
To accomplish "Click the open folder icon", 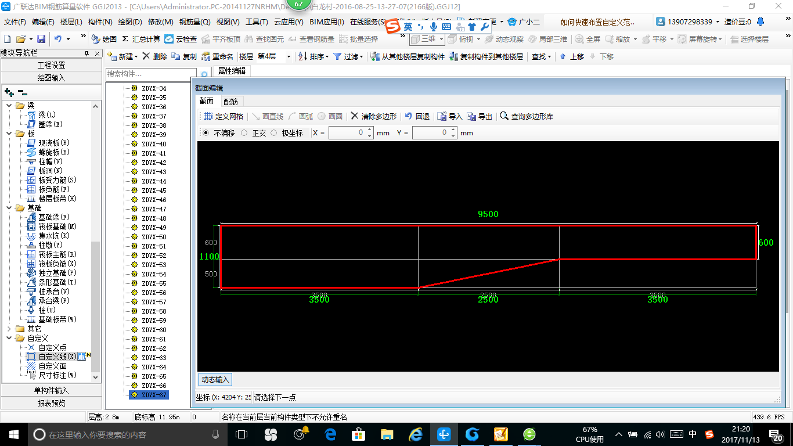I will click(20, 39).
